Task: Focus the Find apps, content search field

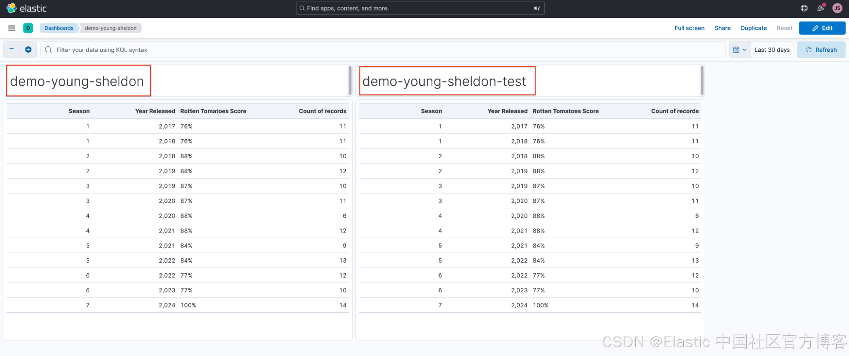Action: click(x=420, y=8)
